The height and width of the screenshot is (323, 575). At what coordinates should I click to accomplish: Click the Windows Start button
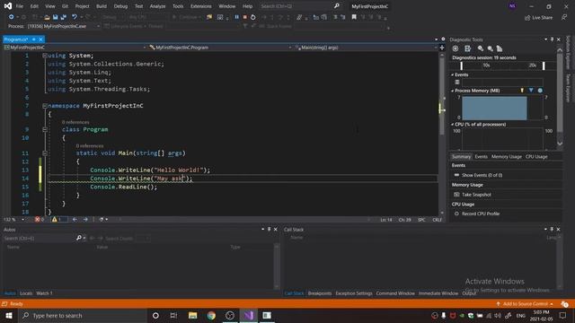point(8,315)
